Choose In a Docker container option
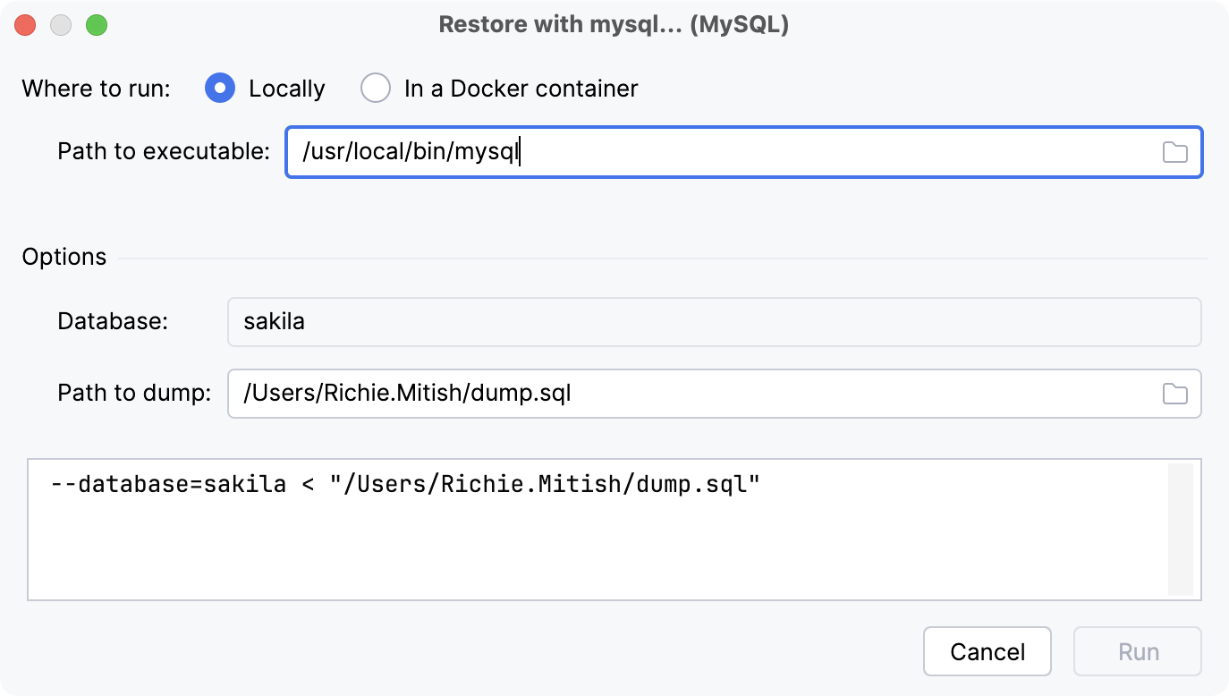The width and height of the screenshot is (1229, 696). (376, 88)
